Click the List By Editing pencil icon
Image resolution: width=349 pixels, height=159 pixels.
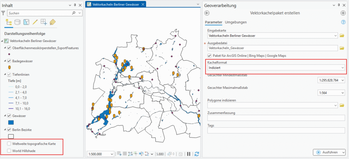(35, 22)
